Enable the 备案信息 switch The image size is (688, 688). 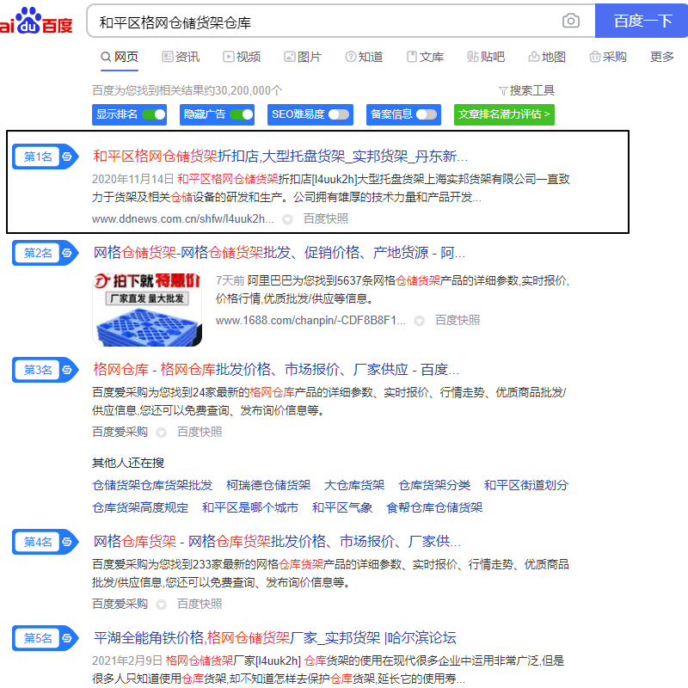427,114
